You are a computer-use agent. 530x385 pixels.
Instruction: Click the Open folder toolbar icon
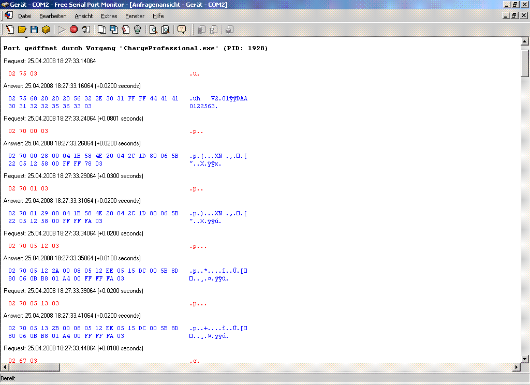(x=22, y=29)
